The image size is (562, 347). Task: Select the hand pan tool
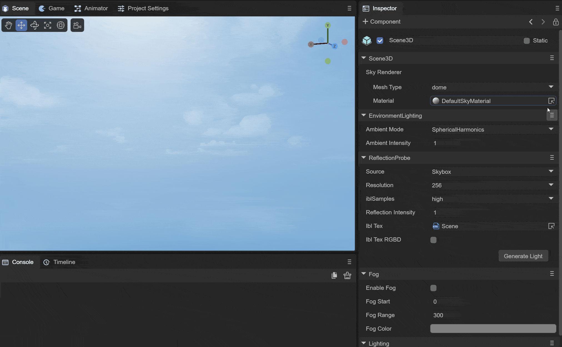point(8,25)
